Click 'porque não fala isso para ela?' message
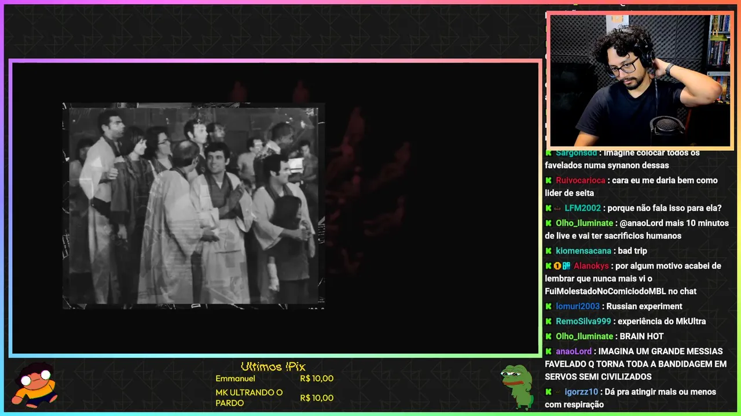 (x=664, y=208)
